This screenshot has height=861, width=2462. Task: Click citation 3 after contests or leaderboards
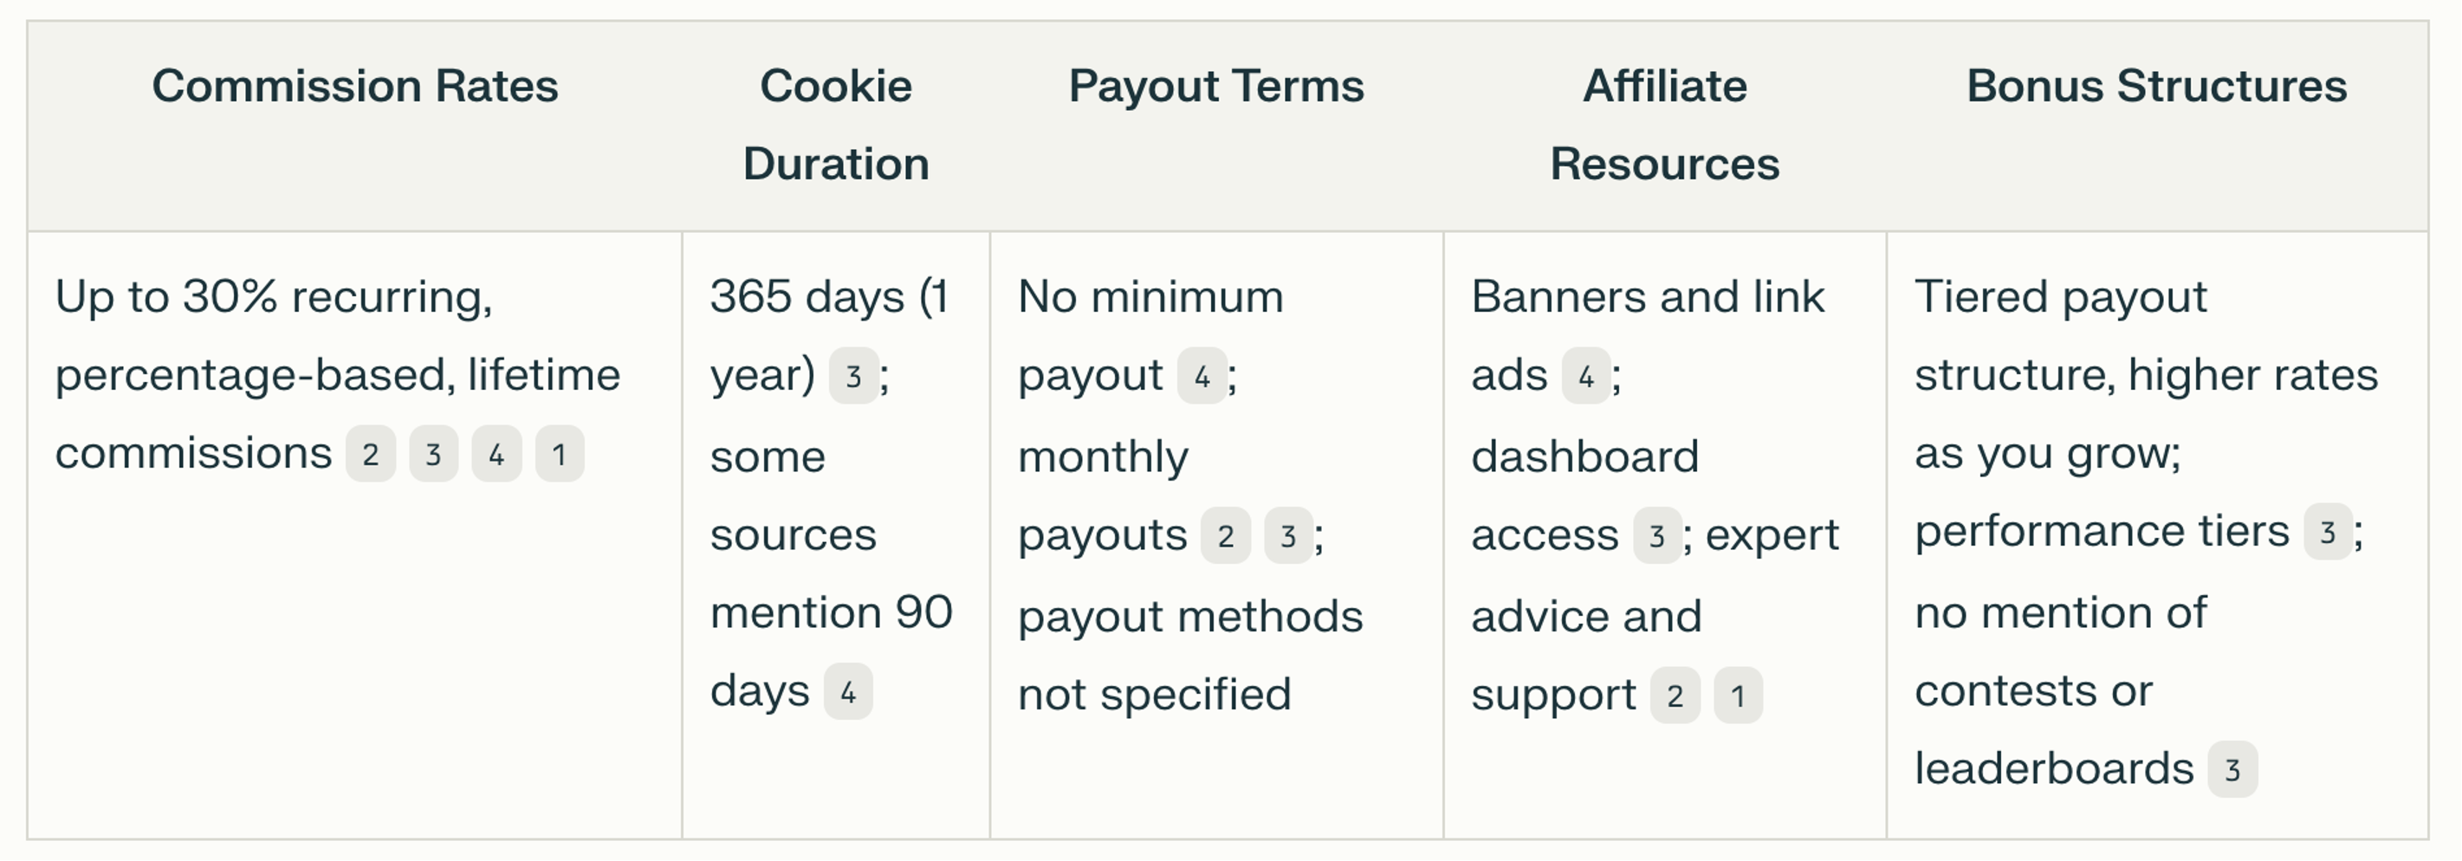click(2232, 769)
